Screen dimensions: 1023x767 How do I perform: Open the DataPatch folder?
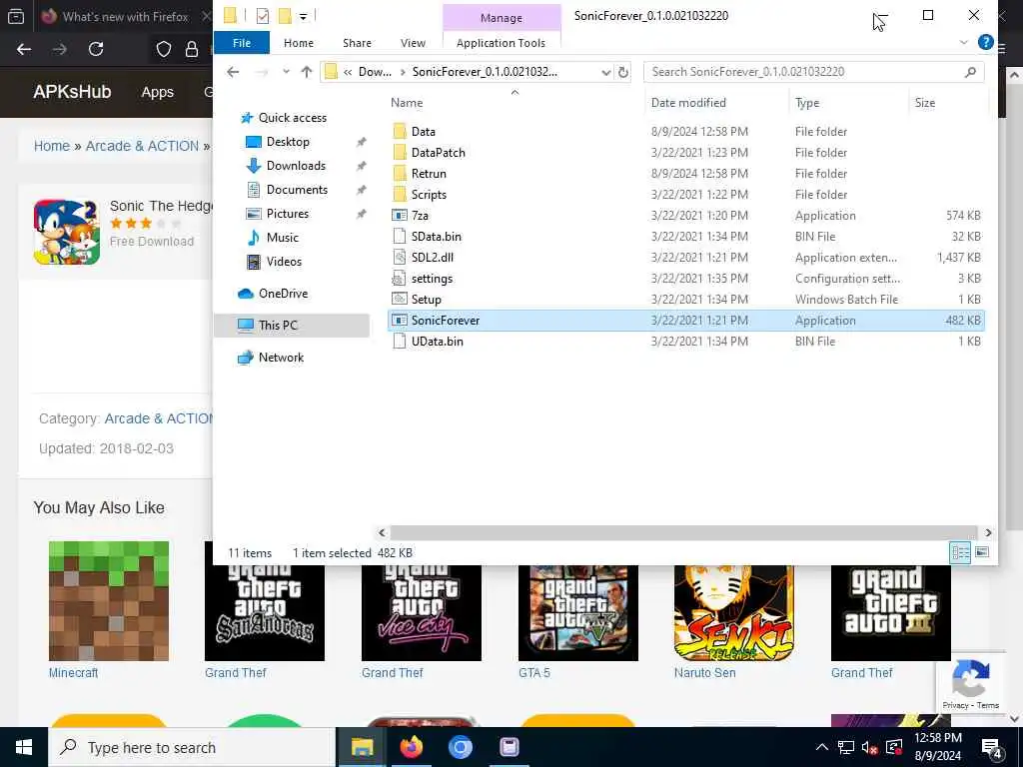click(438, 153)
